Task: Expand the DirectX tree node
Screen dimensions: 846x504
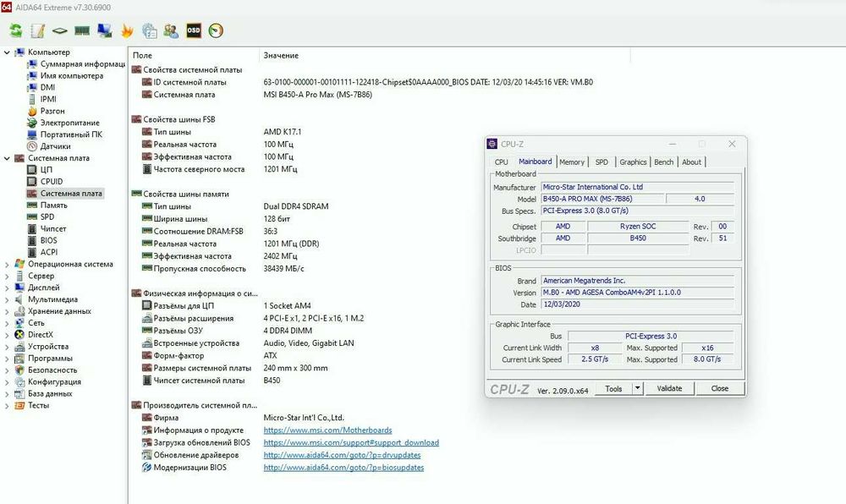Action: [x=7, y=335]
